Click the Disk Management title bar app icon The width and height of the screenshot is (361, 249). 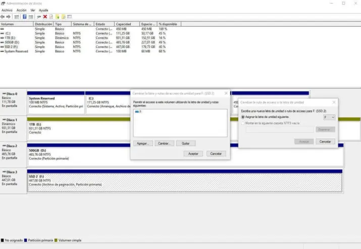click(x=3, y=3)
